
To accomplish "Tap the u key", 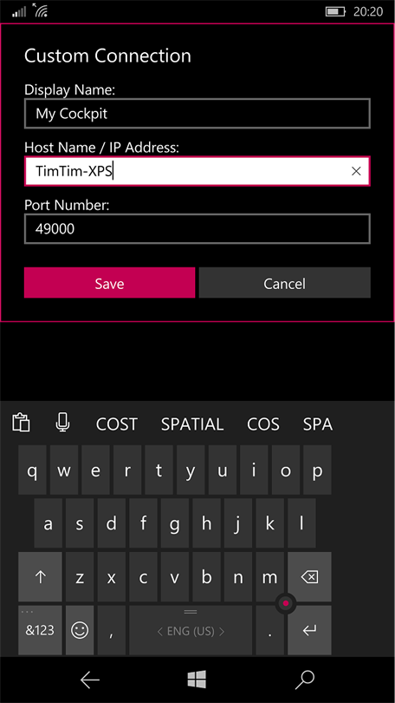I will [x=223, y=470].
